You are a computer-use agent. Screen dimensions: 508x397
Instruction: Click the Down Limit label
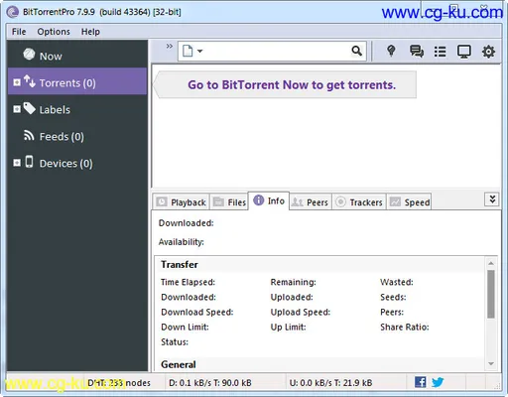click(185, 328)
